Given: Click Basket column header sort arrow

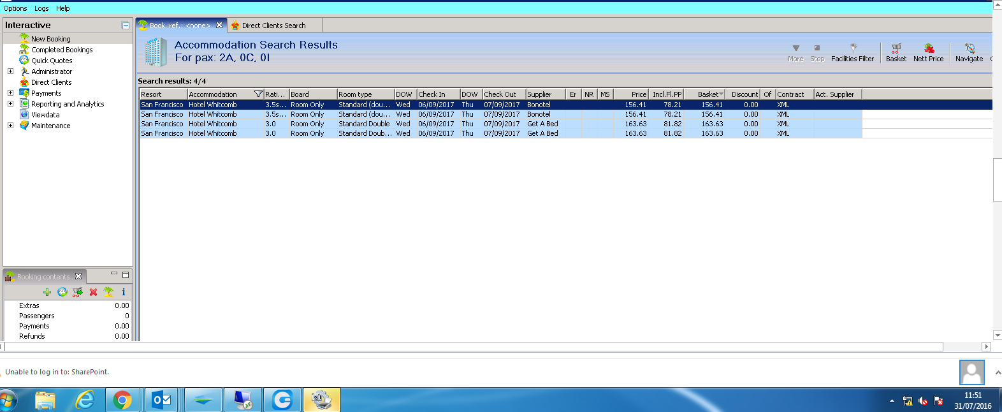Looking at the screenshot, I should coord(721,94).
